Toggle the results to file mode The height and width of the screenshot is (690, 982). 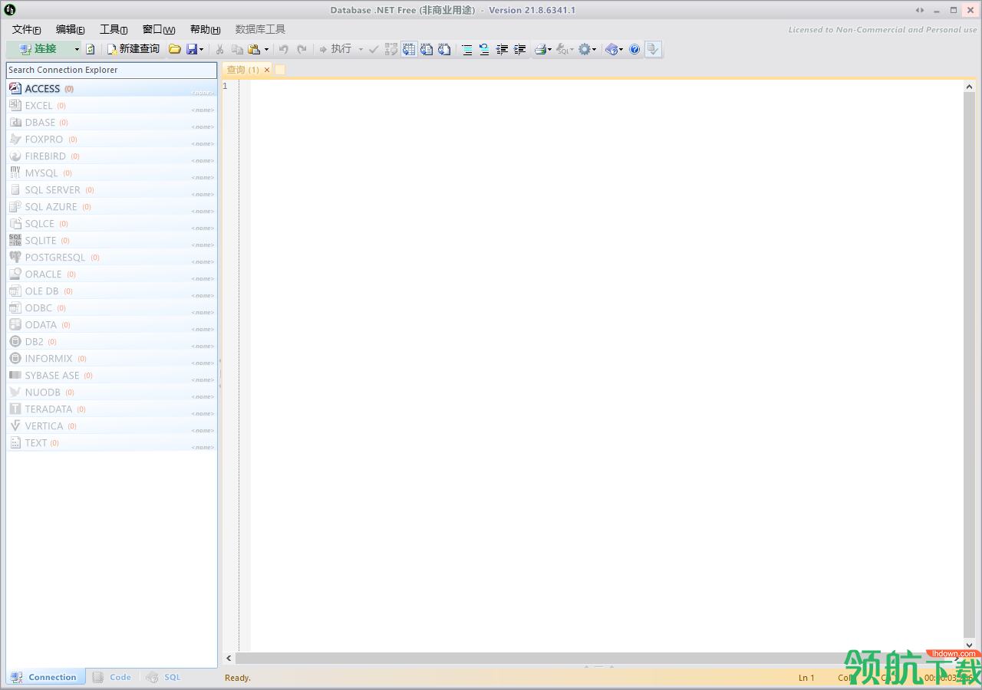pos(444,49)
